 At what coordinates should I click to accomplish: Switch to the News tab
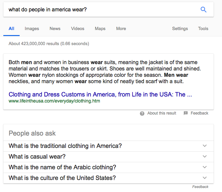(55, 29)
